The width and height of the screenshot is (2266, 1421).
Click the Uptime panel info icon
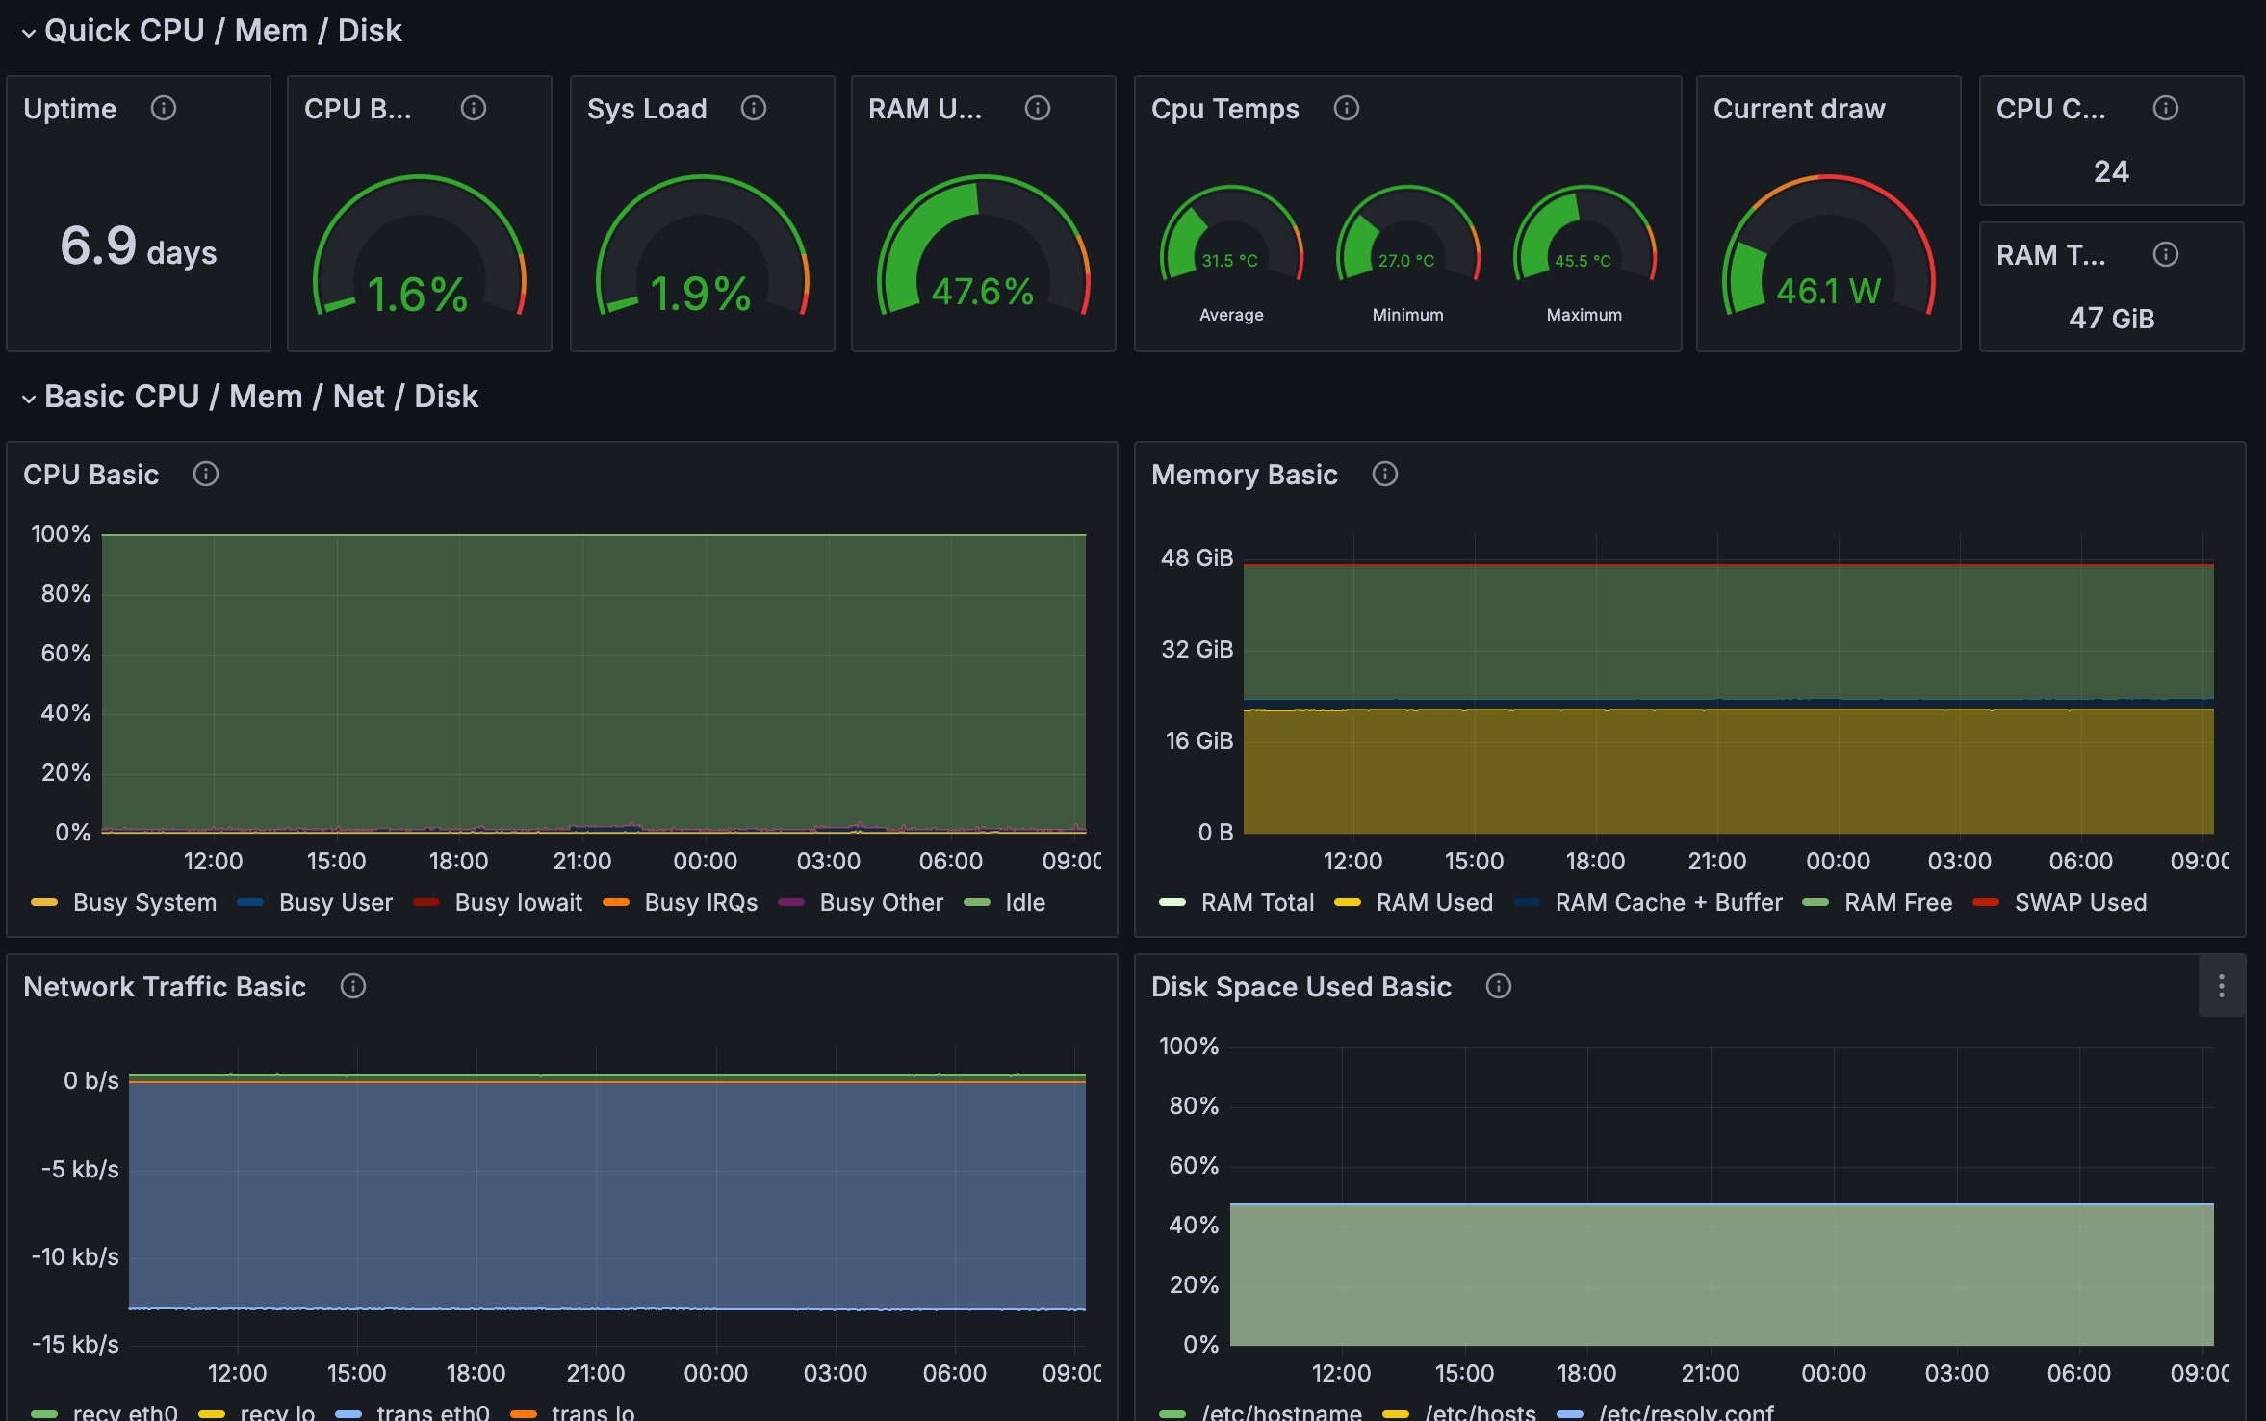point(164,108)
